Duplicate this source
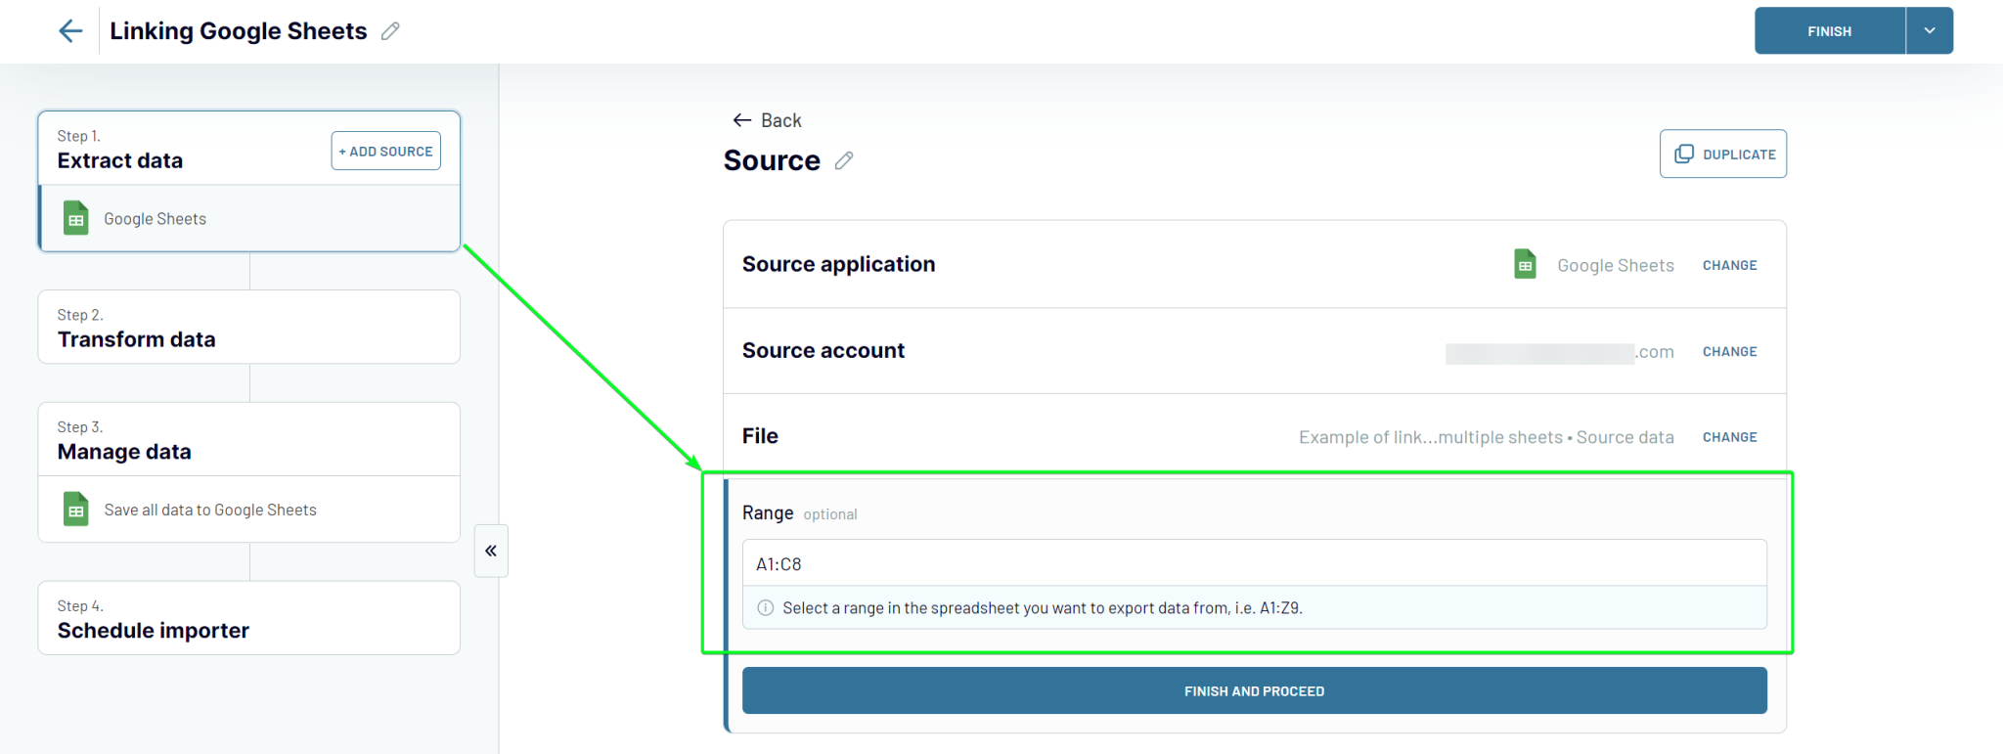The height and width of the screenshot is (754, 2003). click(x=1723, y=154)
